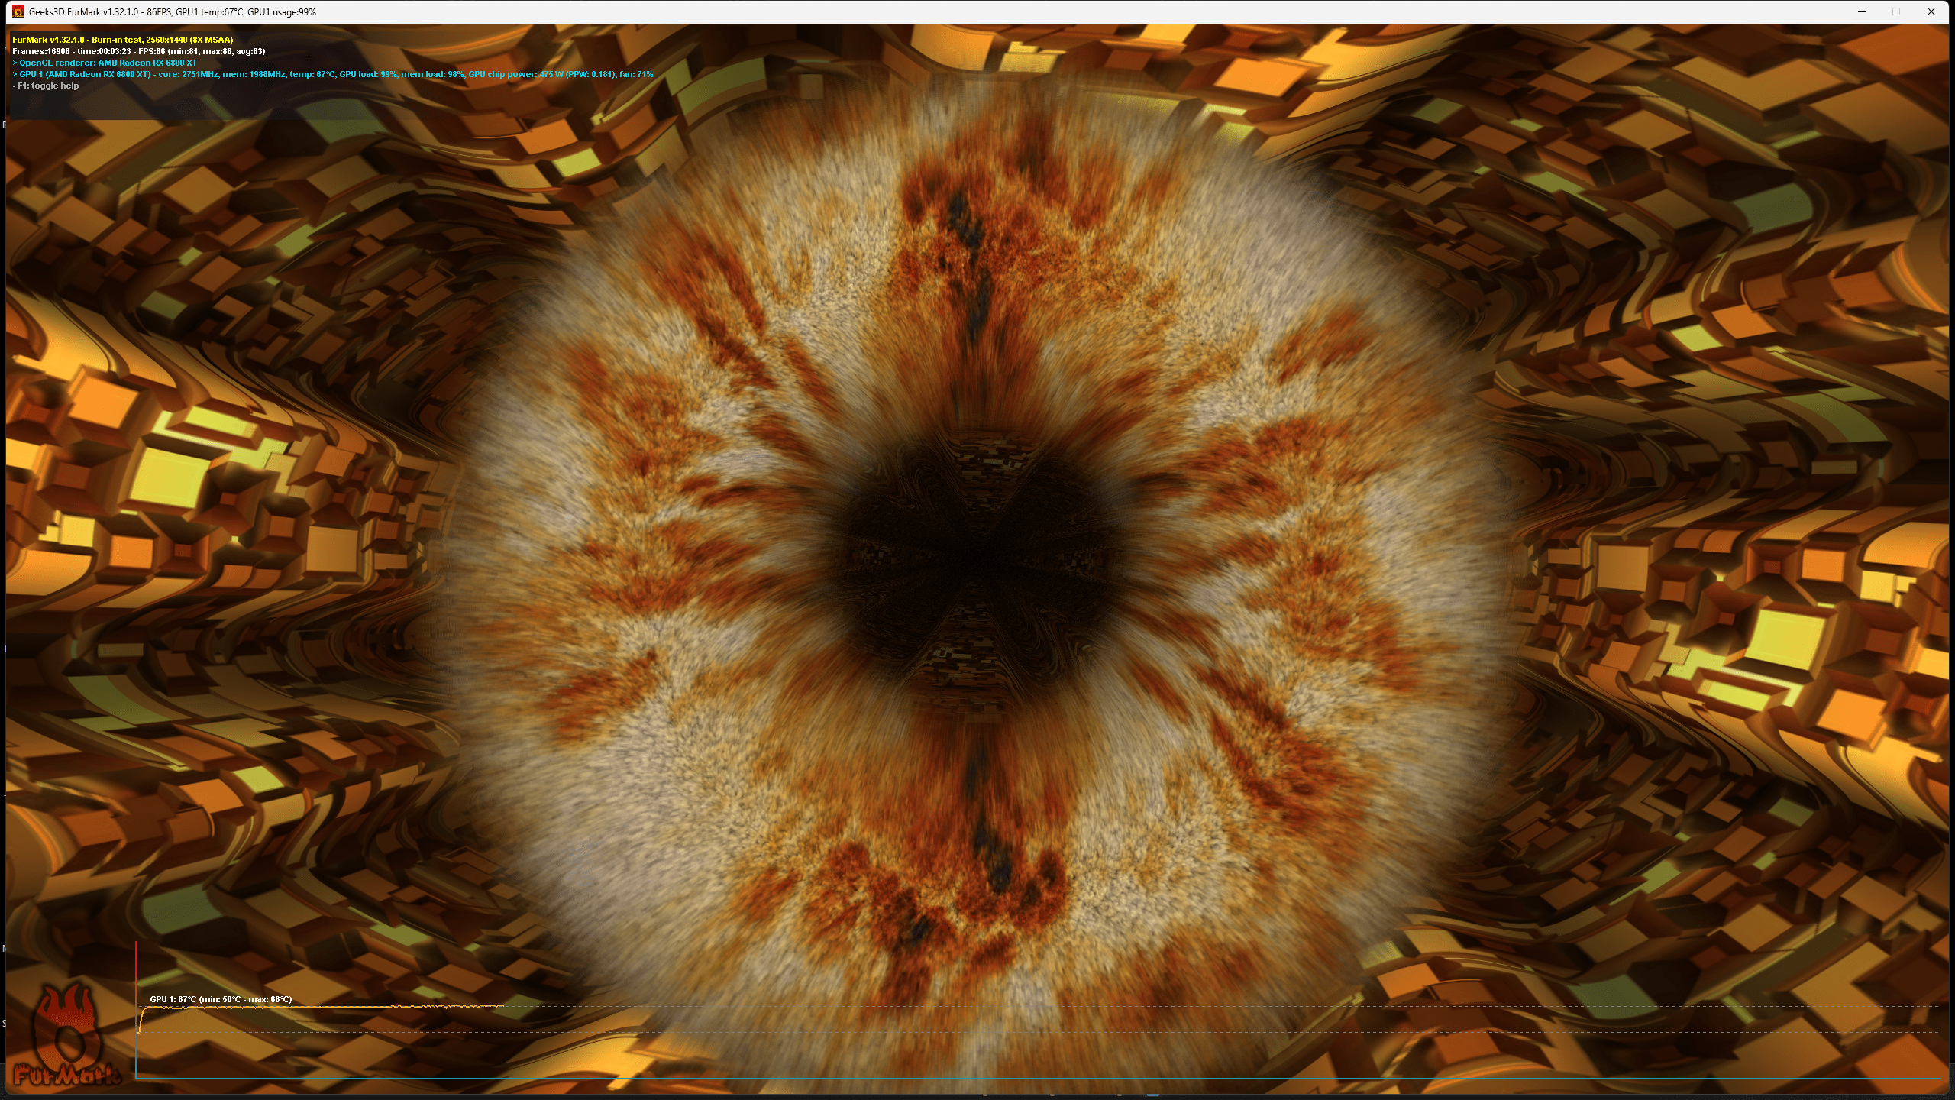Close the FurMark burn-in test window
Image resolution: width=1955 pixels, height=1100 pixels.
(x=1931, y=11)
